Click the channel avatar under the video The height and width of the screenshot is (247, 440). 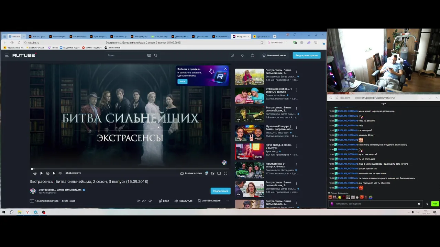33,191
